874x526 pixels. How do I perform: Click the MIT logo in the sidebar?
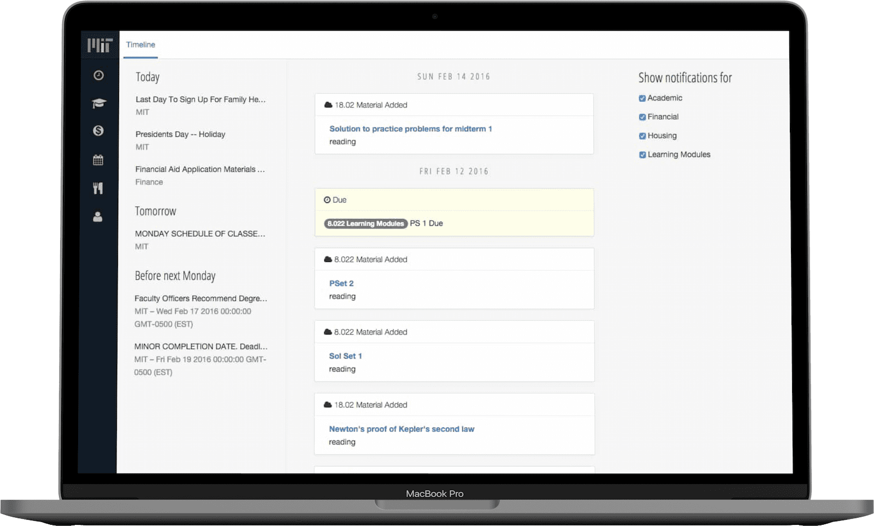click(100, 45)
